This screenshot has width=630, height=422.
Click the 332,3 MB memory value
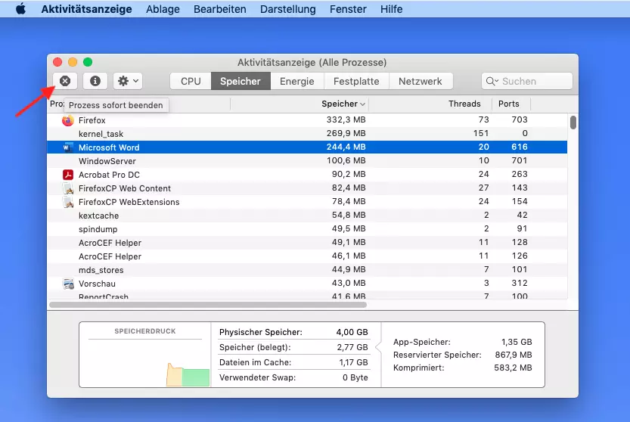(346, 119)
